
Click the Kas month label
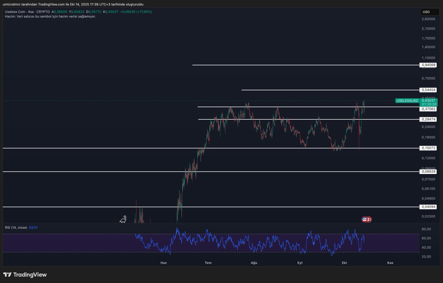390,263
